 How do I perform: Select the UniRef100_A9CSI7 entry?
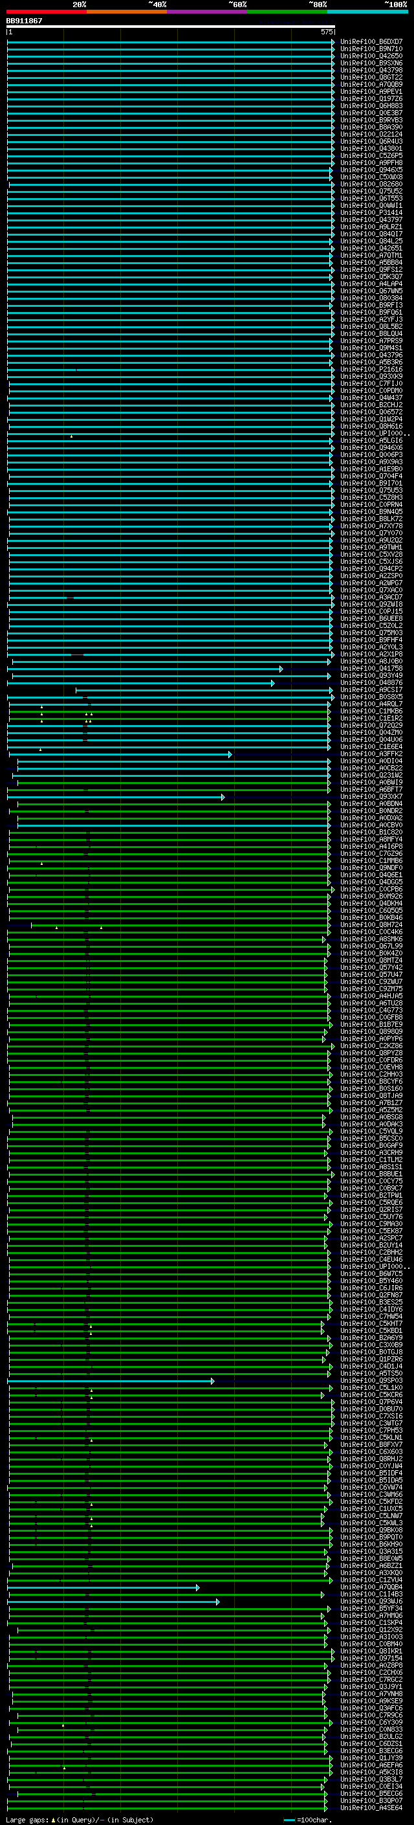tap(371, 690)
